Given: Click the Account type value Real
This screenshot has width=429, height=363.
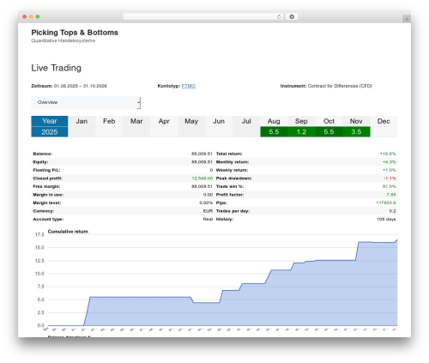Looking at the screenshot, I should (x=208, y=219).
